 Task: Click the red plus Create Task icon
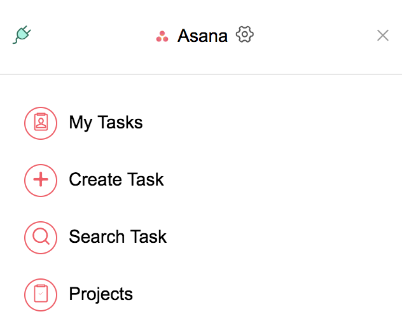(41, 181)
